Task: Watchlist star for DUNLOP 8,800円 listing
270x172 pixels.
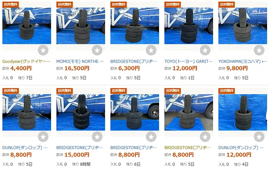Action: tap(43, 137)
